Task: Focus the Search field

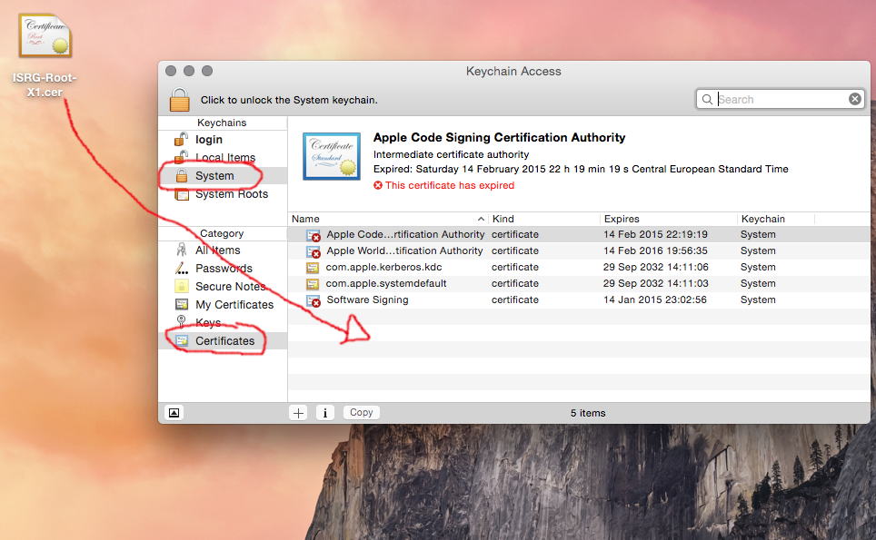Action: coord(781,99)
